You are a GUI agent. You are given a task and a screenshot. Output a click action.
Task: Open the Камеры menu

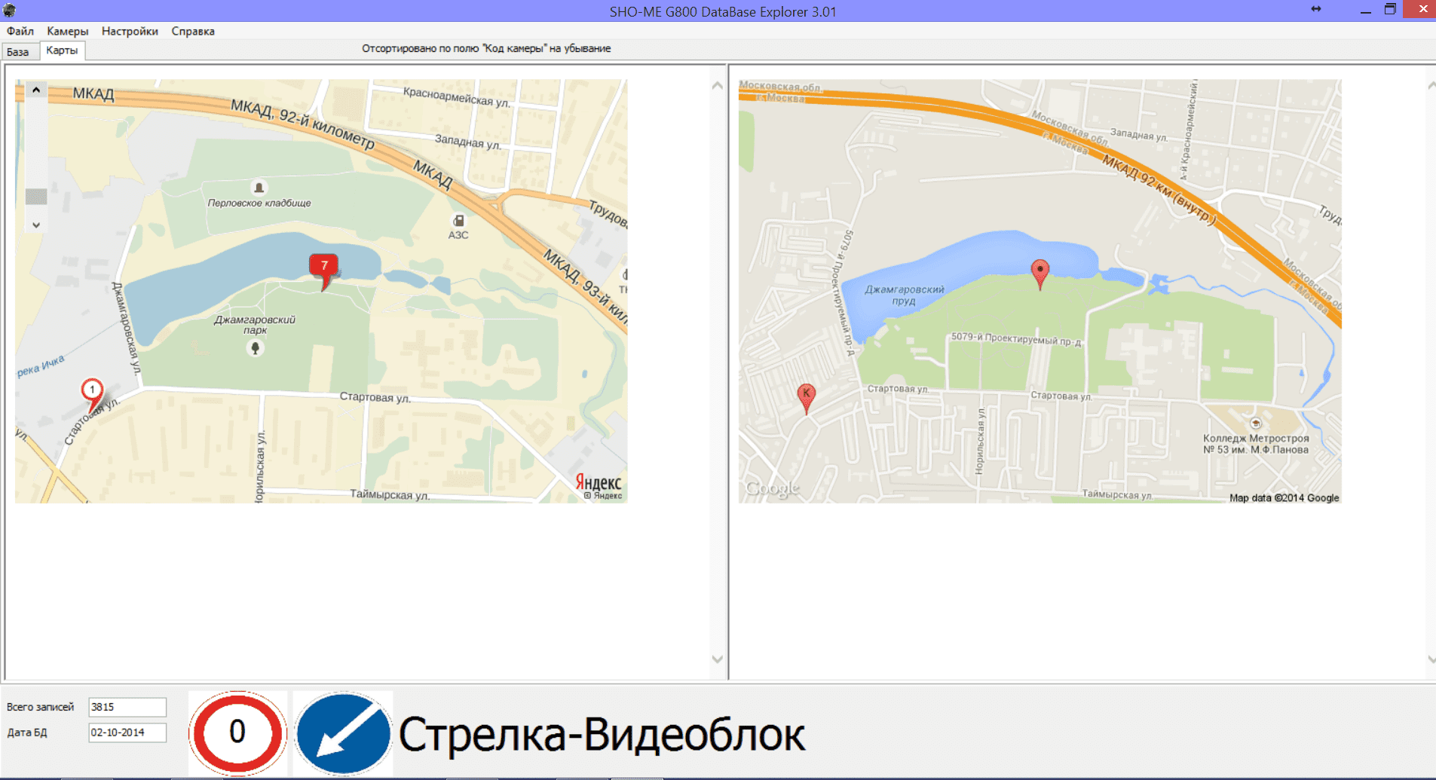click(x=67, y=31)
